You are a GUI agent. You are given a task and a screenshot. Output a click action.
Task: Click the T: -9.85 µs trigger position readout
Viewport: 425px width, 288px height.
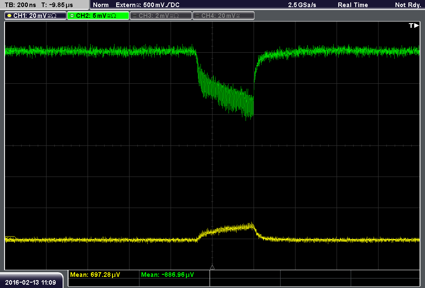point(57,5)
